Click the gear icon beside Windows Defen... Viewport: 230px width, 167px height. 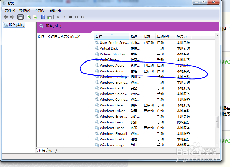(97, 105)
